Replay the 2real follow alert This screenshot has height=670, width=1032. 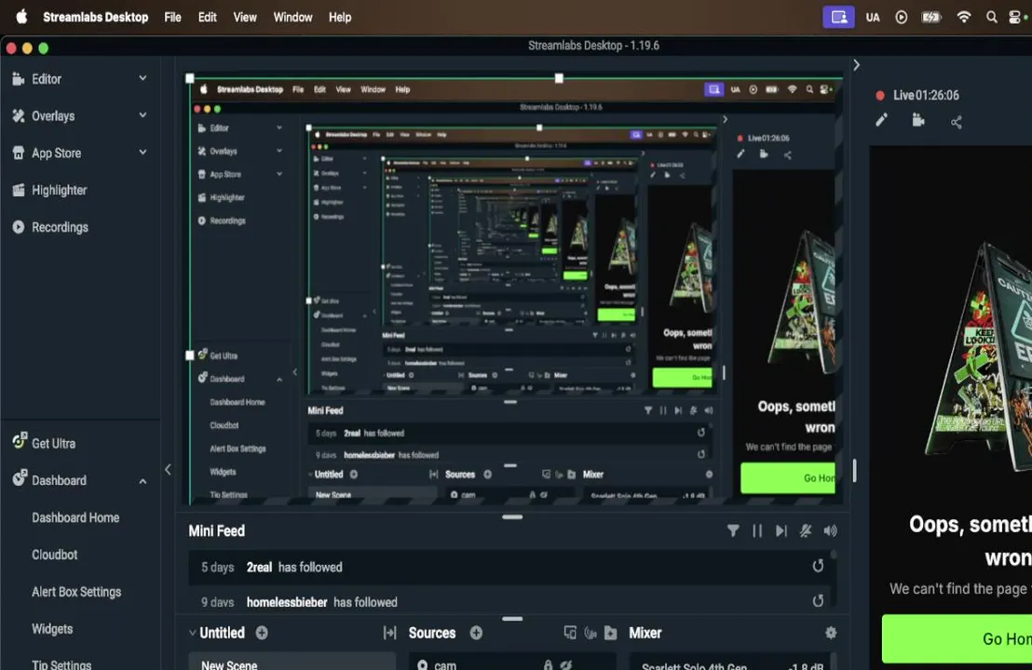818,566
